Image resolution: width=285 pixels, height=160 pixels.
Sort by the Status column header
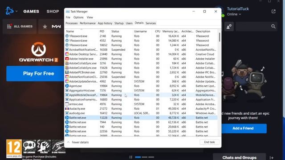coord(122,32)
